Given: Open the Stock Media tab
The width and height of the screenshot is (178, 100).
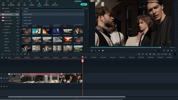Looking at the screenshot, I should 11,4.
